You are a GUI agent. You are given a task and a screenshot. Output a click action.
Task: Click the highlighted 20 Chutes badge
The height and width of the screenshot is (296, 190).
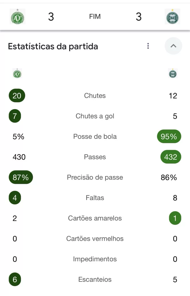(17, 96)
